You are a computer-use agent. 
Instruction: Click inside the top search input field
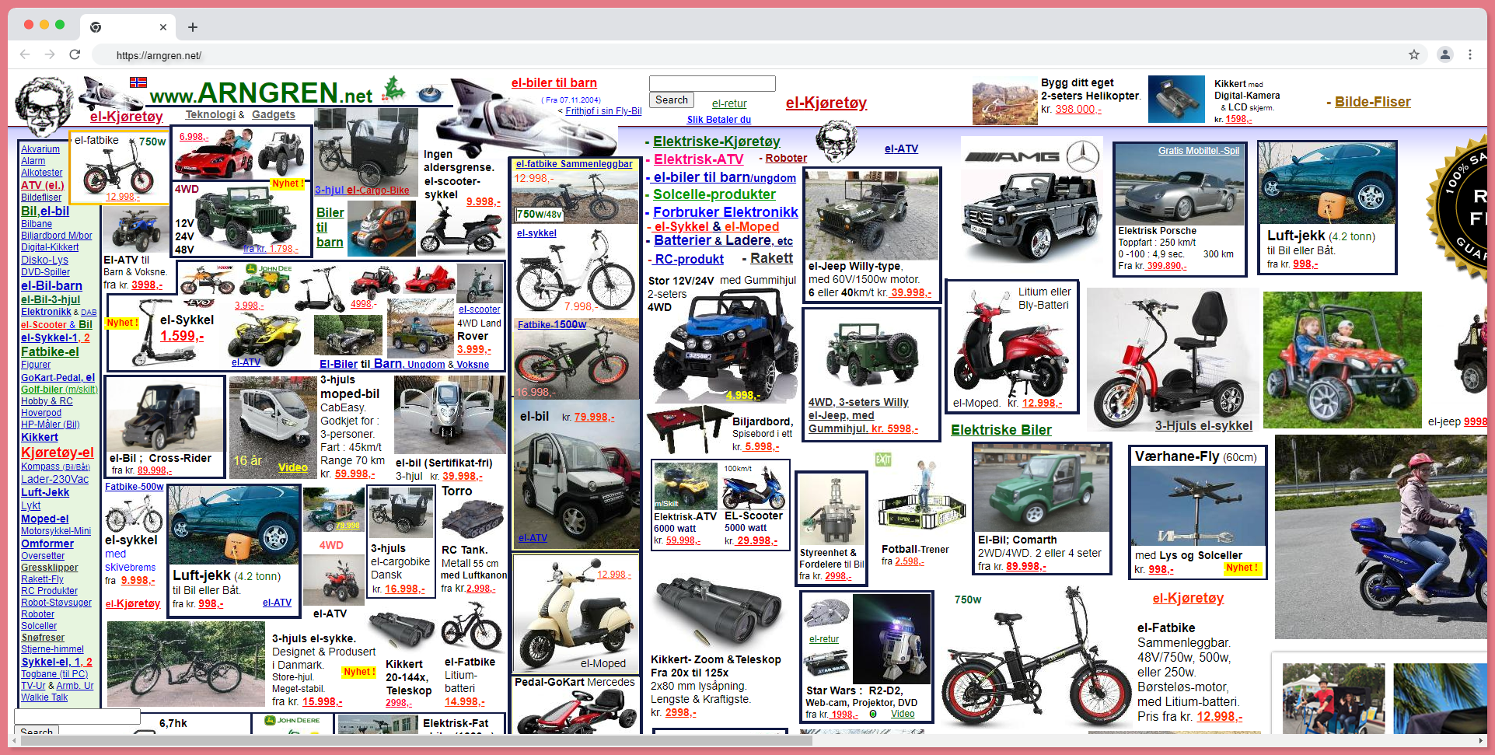(x=711, y=83)
